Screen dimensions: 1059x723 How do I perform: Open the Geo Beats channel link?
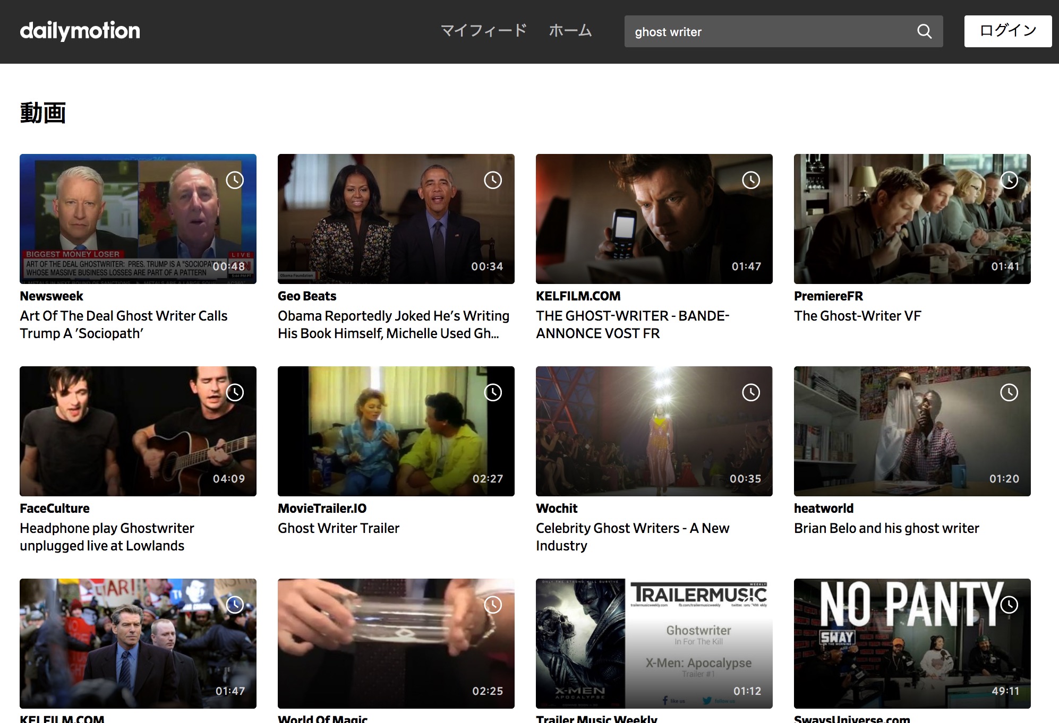(307, 296)
